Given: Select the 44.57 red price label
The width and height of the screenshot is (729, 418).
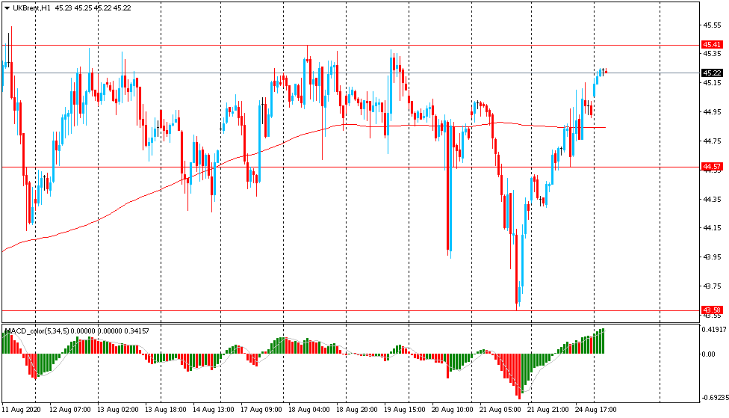Looking at the screenshot, I should [712, 166].
